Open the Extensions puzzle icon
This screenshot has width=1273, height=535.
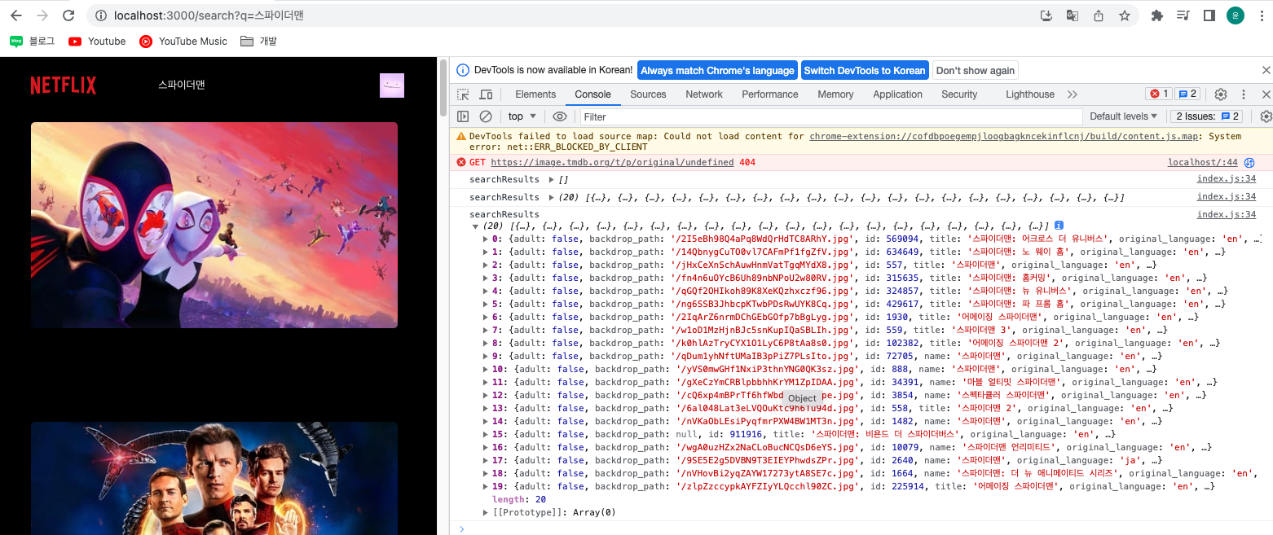(x=1156, y=15)
